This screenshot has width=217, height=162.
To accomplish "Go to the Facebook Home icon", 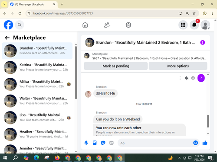I will click(85, 25).
